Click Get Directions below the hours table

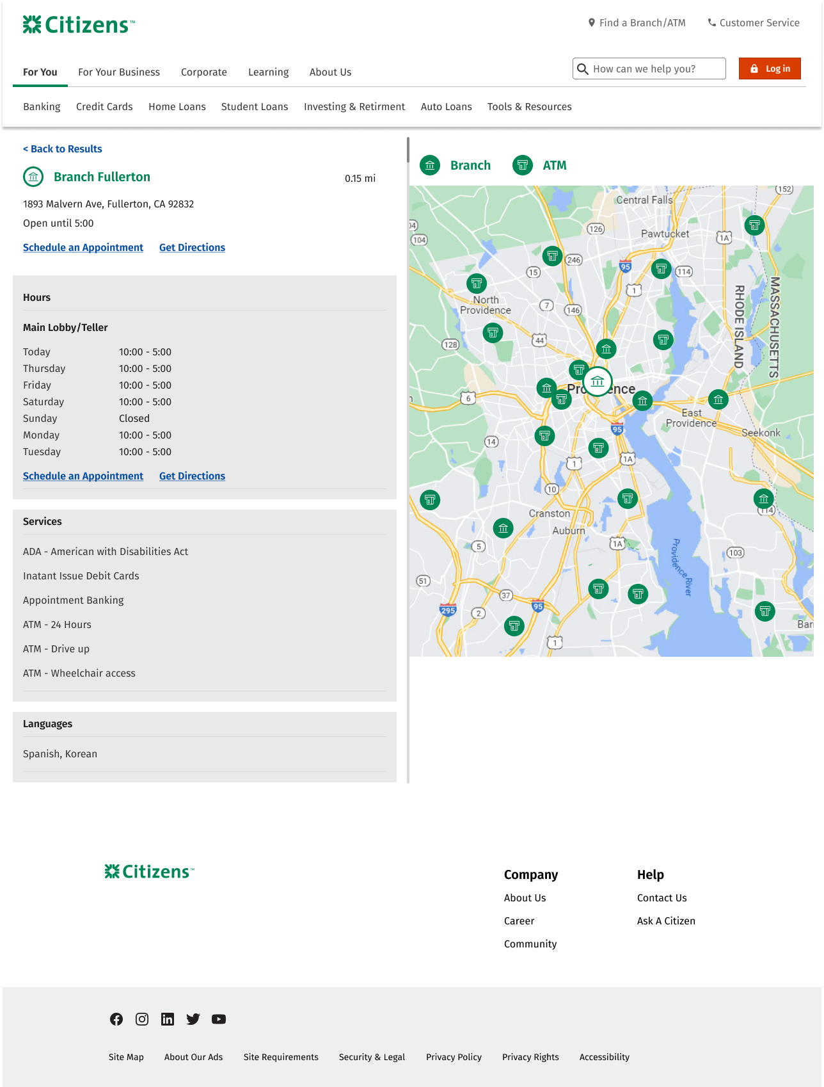click(192, 476)
